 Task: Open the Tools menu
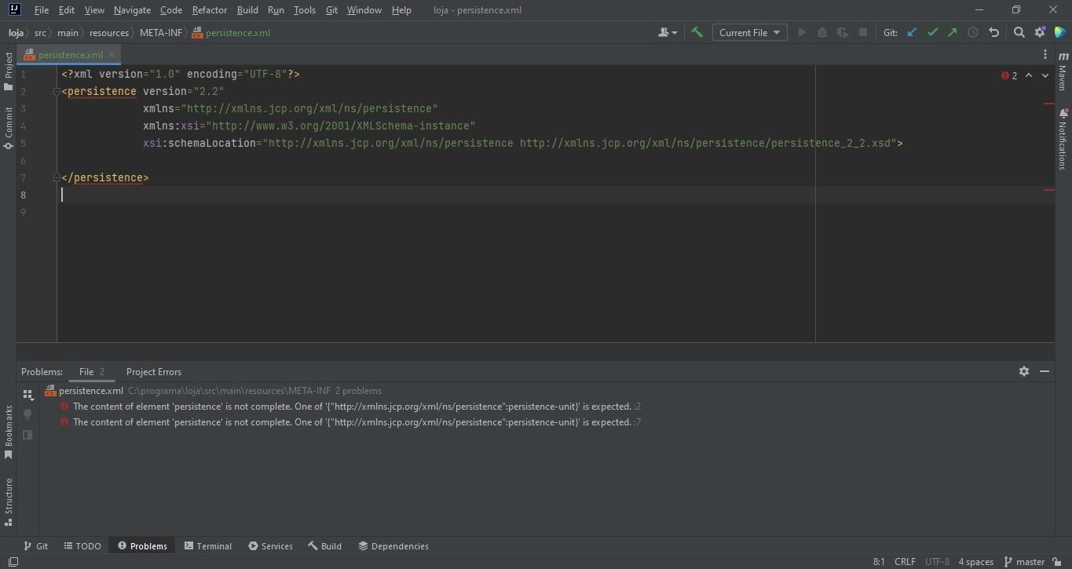point(304,10)
